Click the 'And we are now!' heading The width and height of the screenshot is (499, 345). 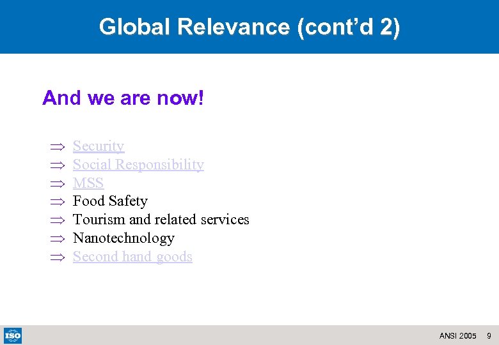click(123, 98)
